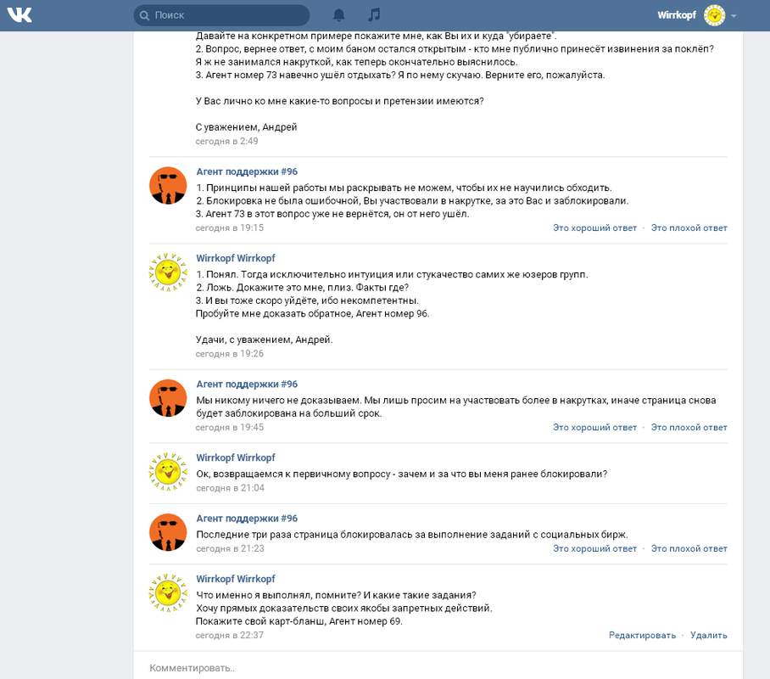Open Wirrkopf Wirrkopf name on 19:26 message
This screenshot has height=679, width=770.
tap(236, 258)
